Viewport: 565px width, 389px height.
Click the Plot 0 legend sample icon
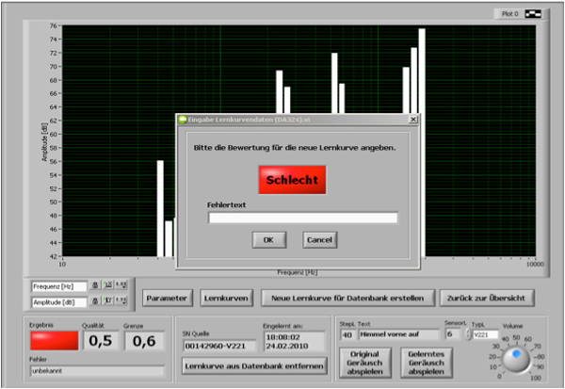(534, 14)
